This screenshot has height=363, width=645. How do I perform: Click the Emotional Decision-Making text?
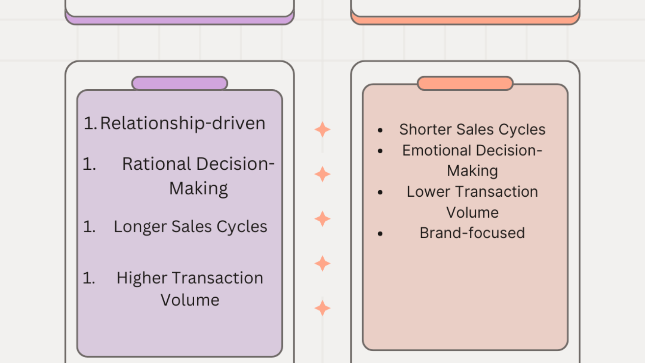pyautogui.click(x=472, y=160)
